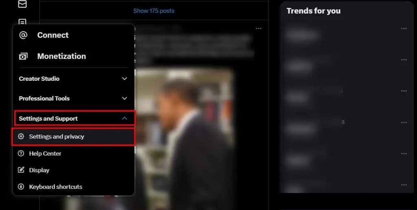This screenshot has width=417, height=210.
Task: Click the Monetization money icon
Action: (23, 56)
